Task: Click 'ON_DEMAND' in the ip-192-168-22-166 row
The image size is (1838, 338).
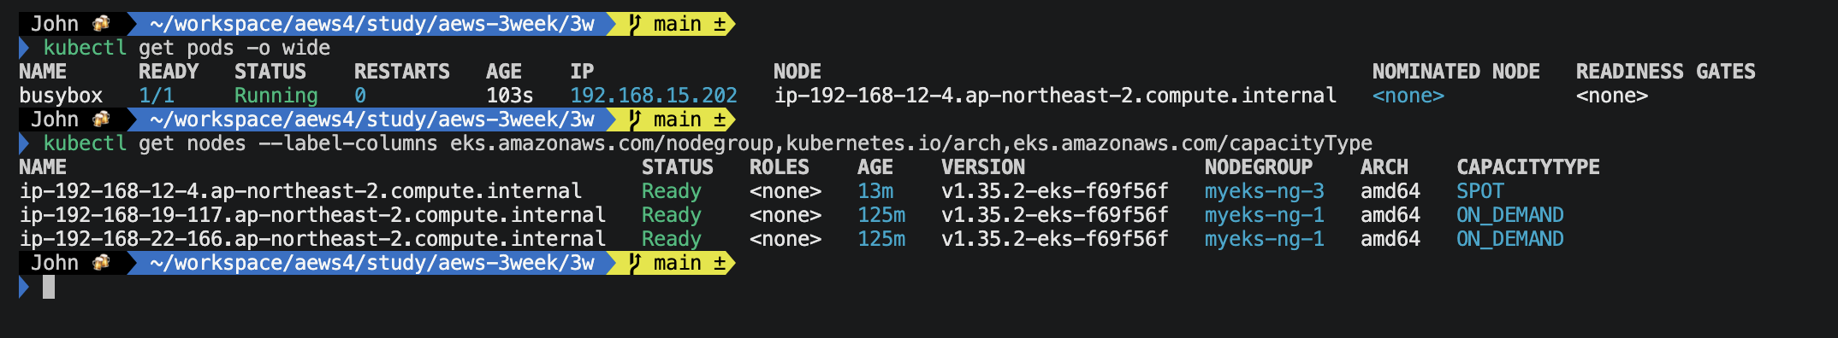Action: pos(1510,239)
